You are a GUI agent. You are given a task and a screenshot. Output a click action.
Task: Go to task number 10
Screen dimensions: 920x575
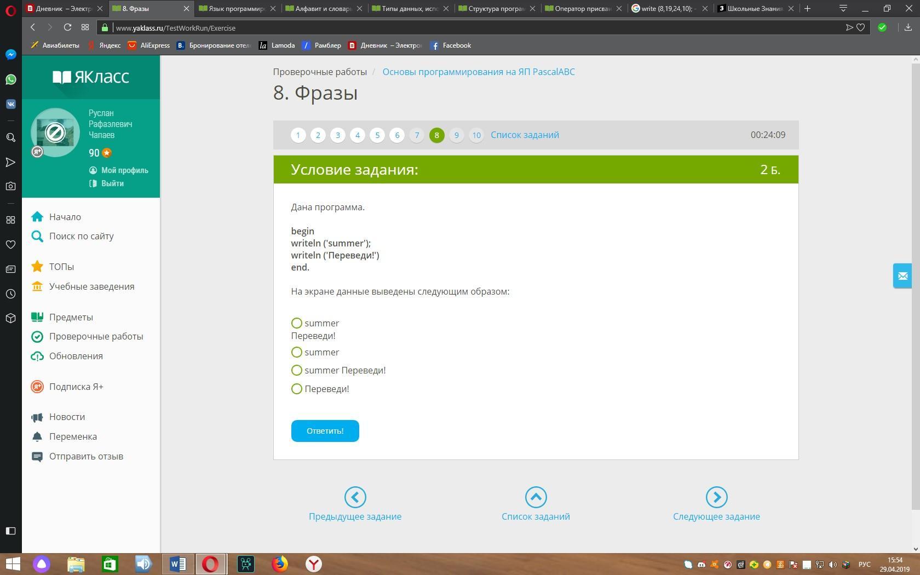(476, 135)
